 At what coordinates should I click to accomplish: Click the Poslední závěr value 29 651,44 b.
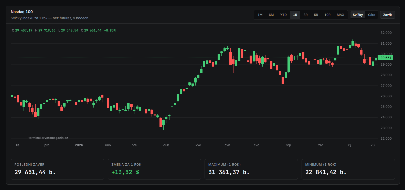tap(35, 172)
